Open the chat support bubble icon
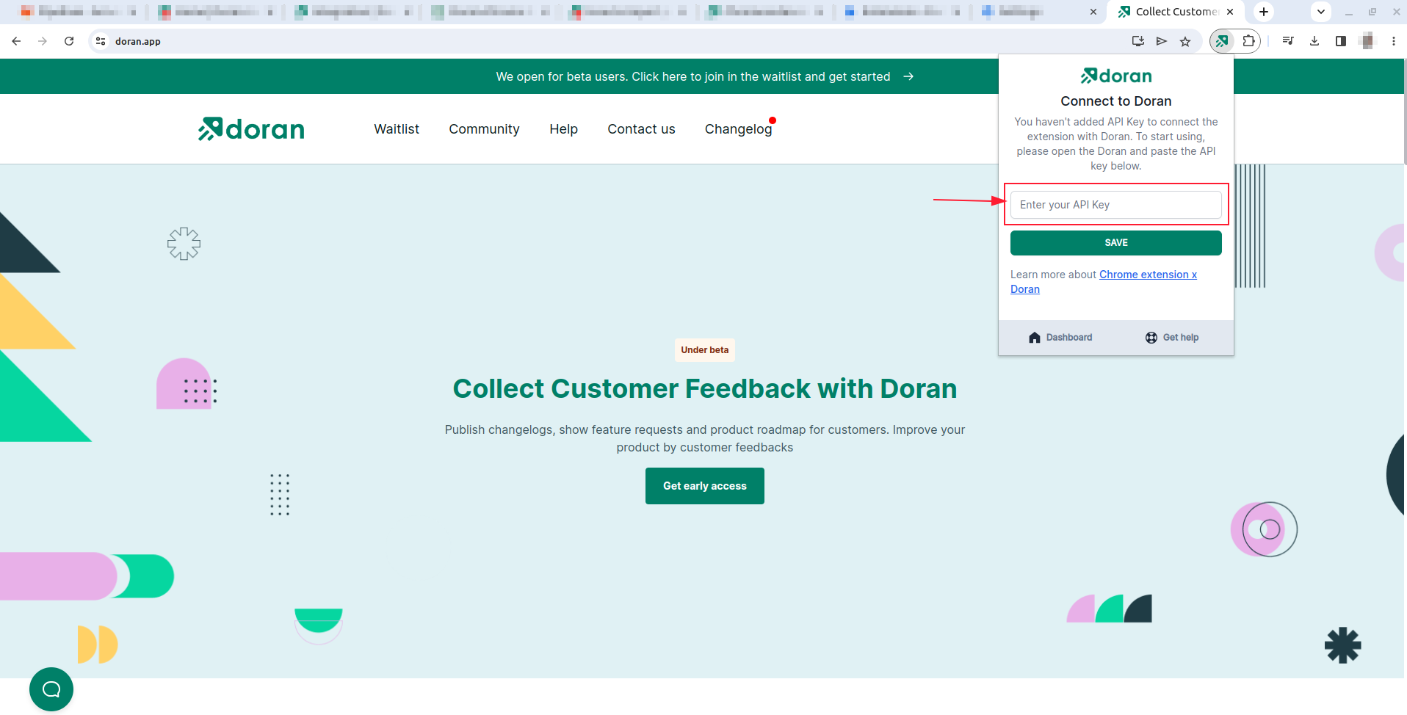The width and height of the screenshot is (1407, 715). click(x=51, y=689)
